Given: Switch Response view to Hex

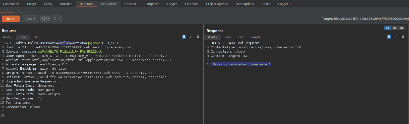Looking at the screenshot, I should tap(241, 37).
